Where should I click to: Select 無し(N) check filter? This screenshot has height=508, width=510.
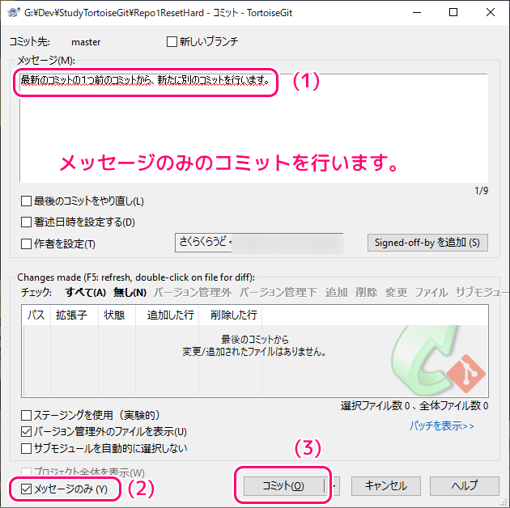click(130, 292)
